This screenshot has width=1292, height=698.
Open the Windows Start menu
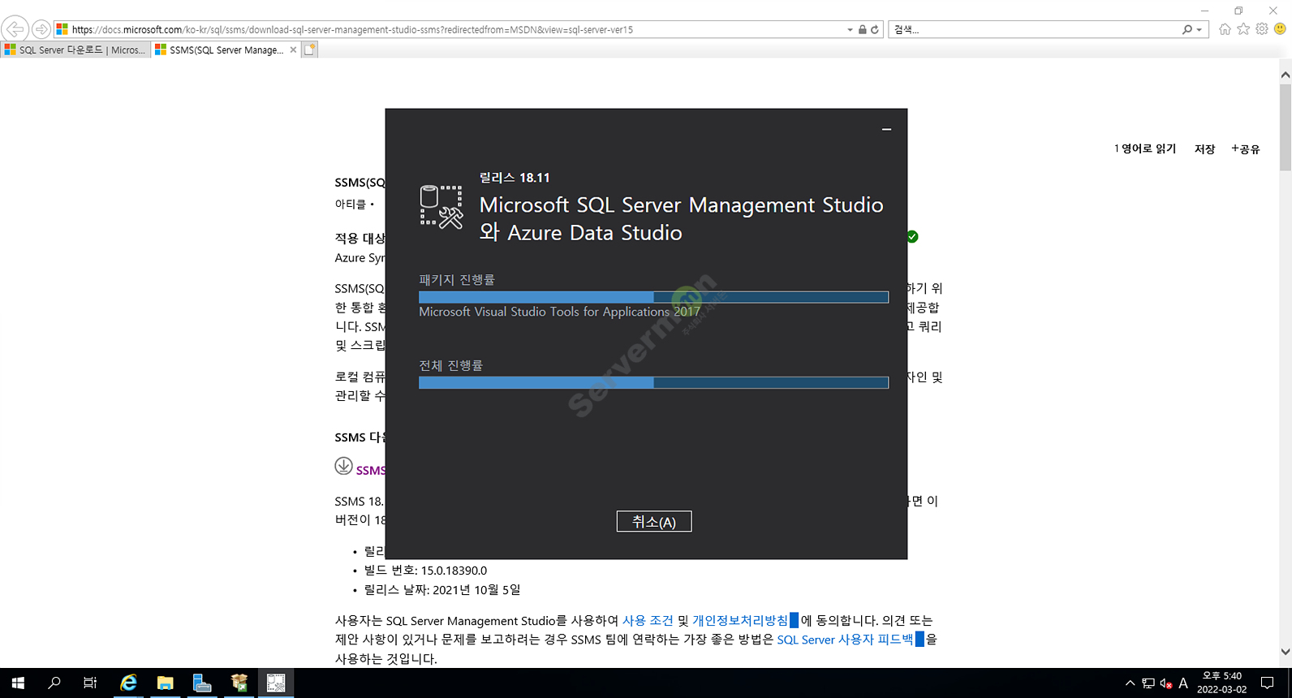click(x=18, y=683)
